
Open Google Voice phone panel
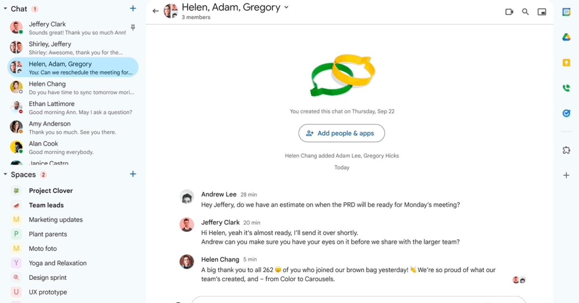tap(566, 88)
